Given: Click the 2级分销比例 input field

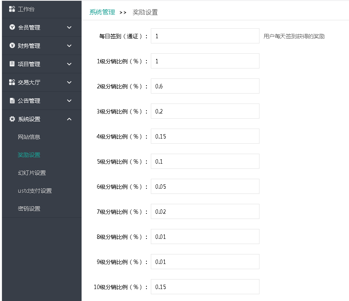Looking at the screenshot, I should pyautogui.click(x=205, y=86).
